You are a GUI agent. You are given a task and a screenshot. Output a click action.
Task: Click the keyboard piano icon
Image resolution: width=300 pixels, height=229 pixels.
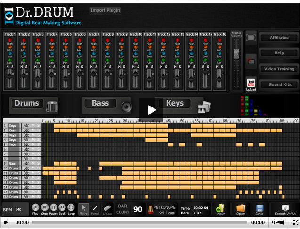[x=204, y=107]
